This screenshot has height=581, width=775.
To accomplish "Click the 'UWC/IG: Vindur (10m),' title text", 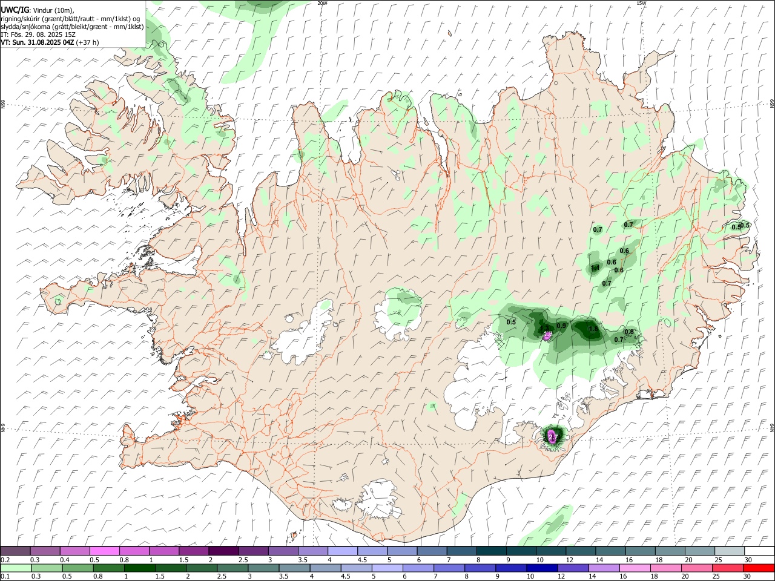I will click(x=38, y=10).
